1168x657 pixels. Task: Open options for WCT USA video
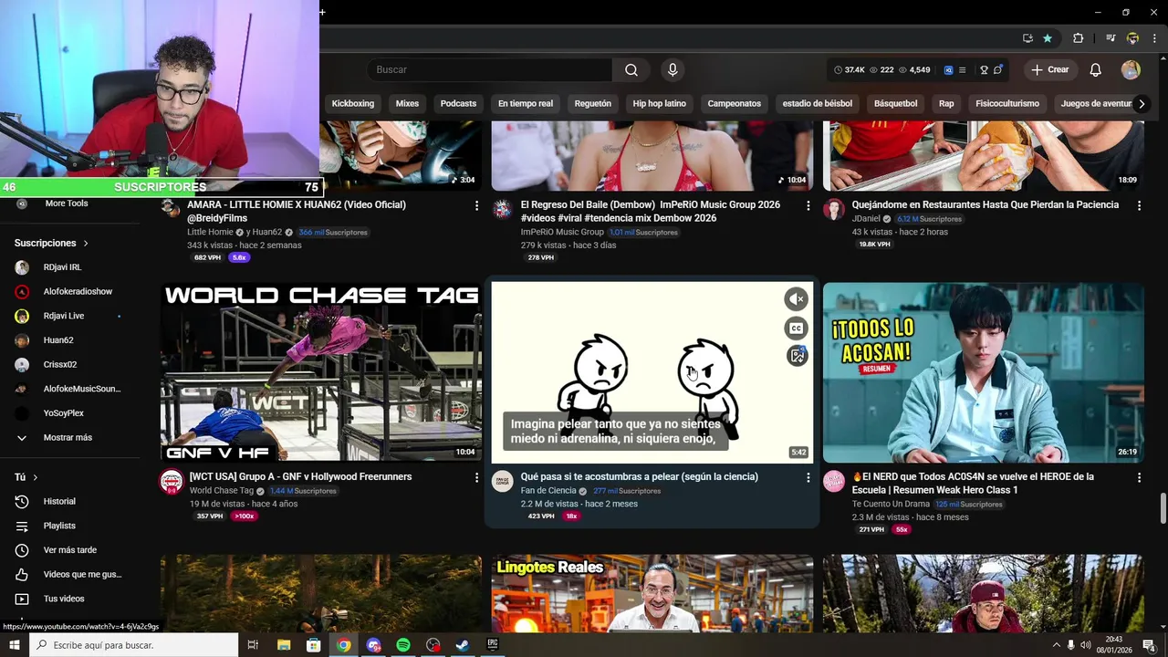tap(476, 477)
